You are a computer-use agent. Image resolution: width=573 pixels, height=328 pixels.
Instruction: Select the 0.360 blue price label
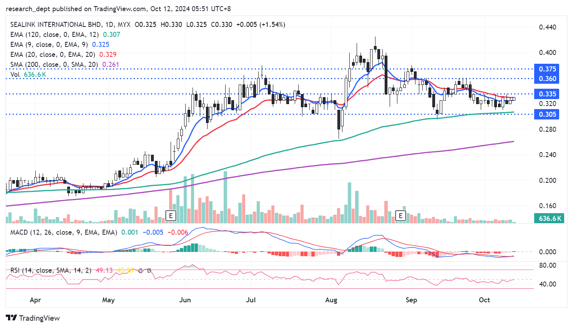tap(547, 79)
